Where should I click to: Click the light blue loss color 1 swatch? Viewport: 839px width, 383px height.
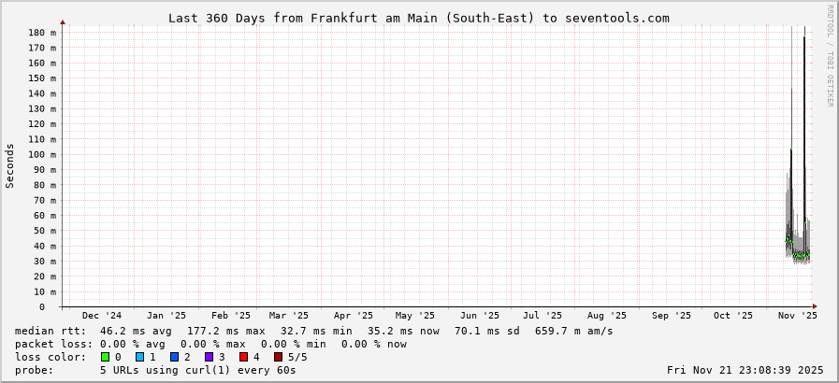[139, 357]
